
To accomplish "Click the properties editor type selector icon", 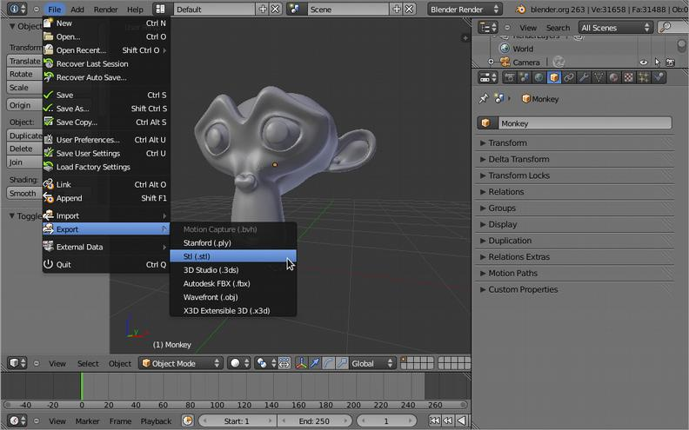I will 488,77.
